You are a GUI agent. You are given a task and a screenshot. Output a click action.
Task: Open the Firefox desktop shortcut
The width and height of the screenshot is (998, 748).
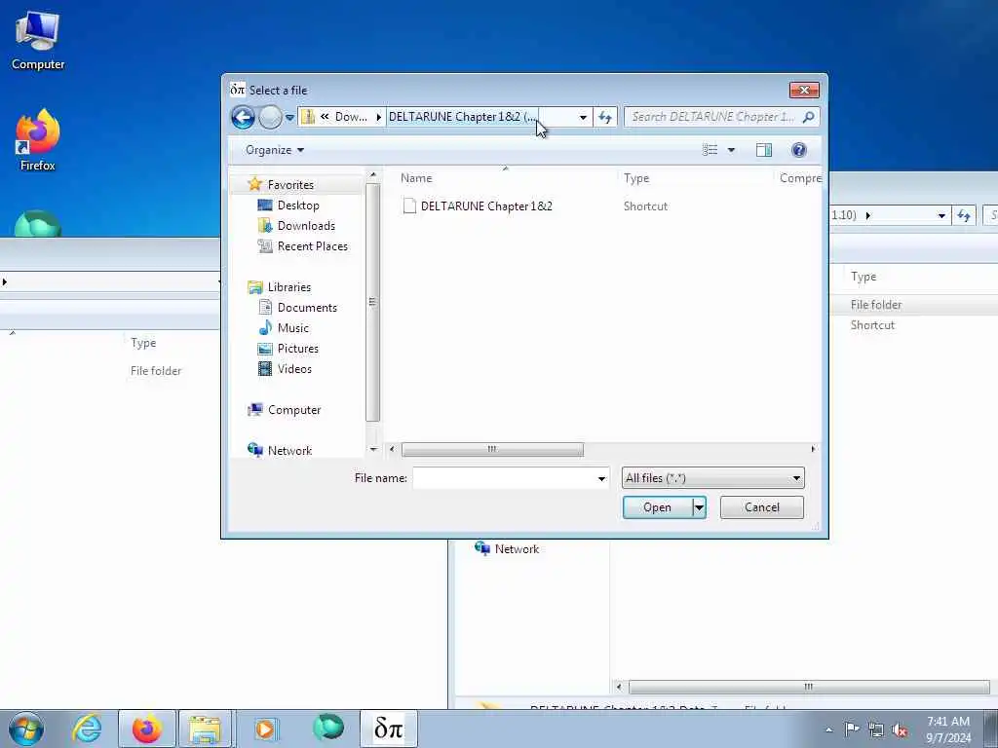(x=38, y=140)
